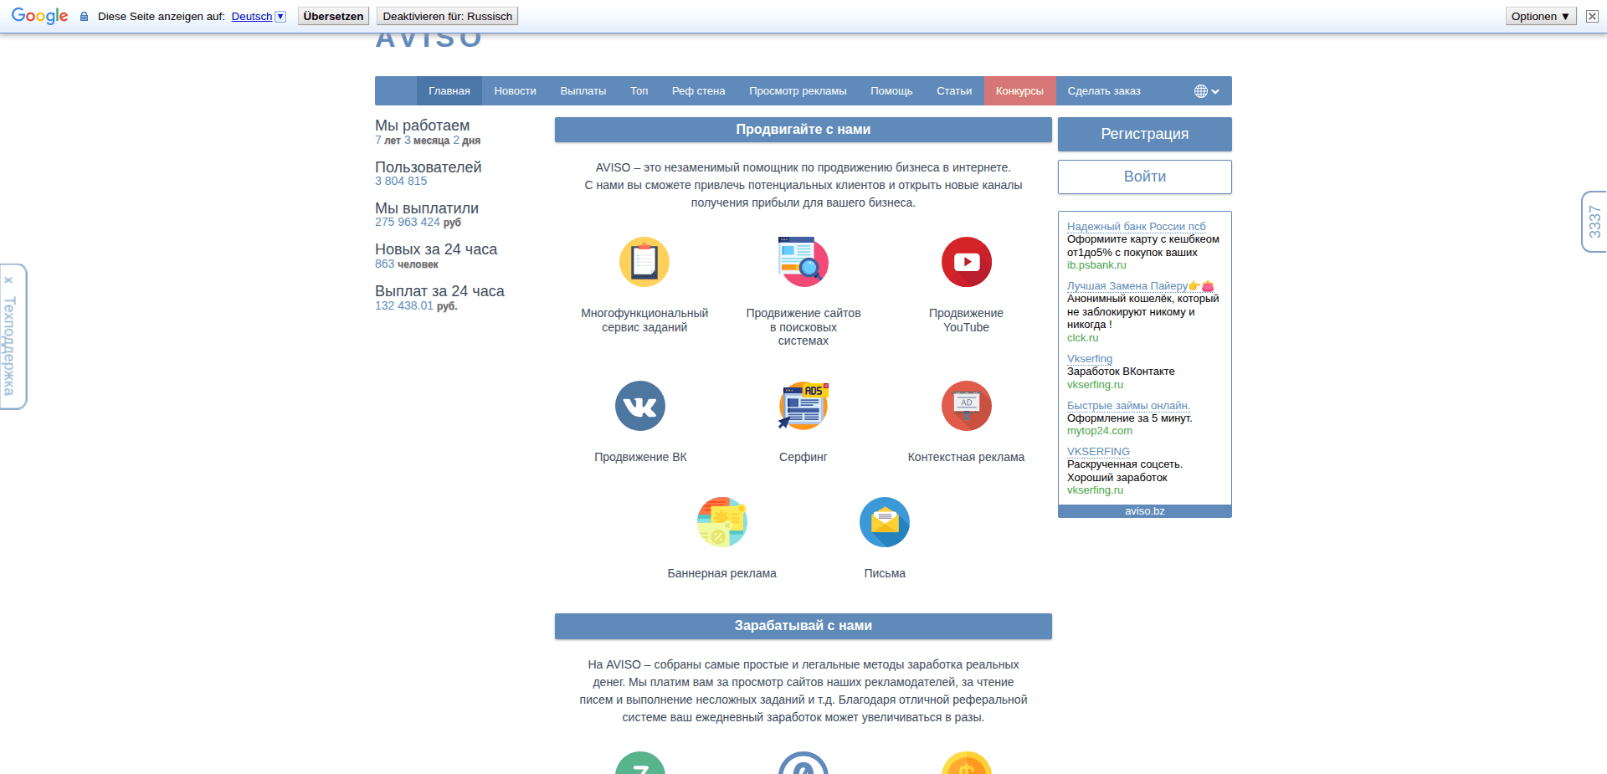Click the Google logo in the translate bar

[39, 15]
